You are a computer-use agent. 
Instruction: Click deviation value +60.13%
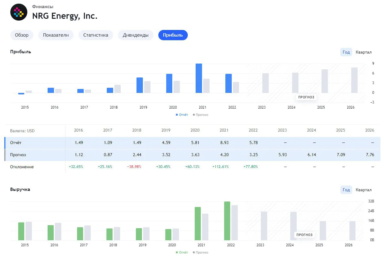tap(192, 167)
